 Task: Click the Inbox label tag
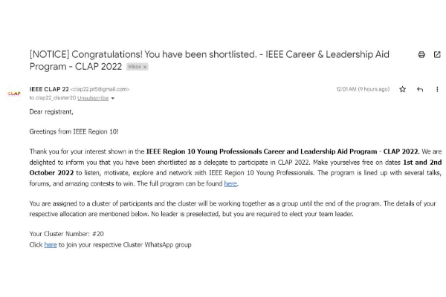[134, 66]
